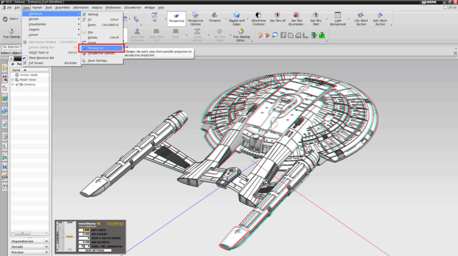
Task: Click the resource bar back arrow button
Action: [x=11, y=59]
